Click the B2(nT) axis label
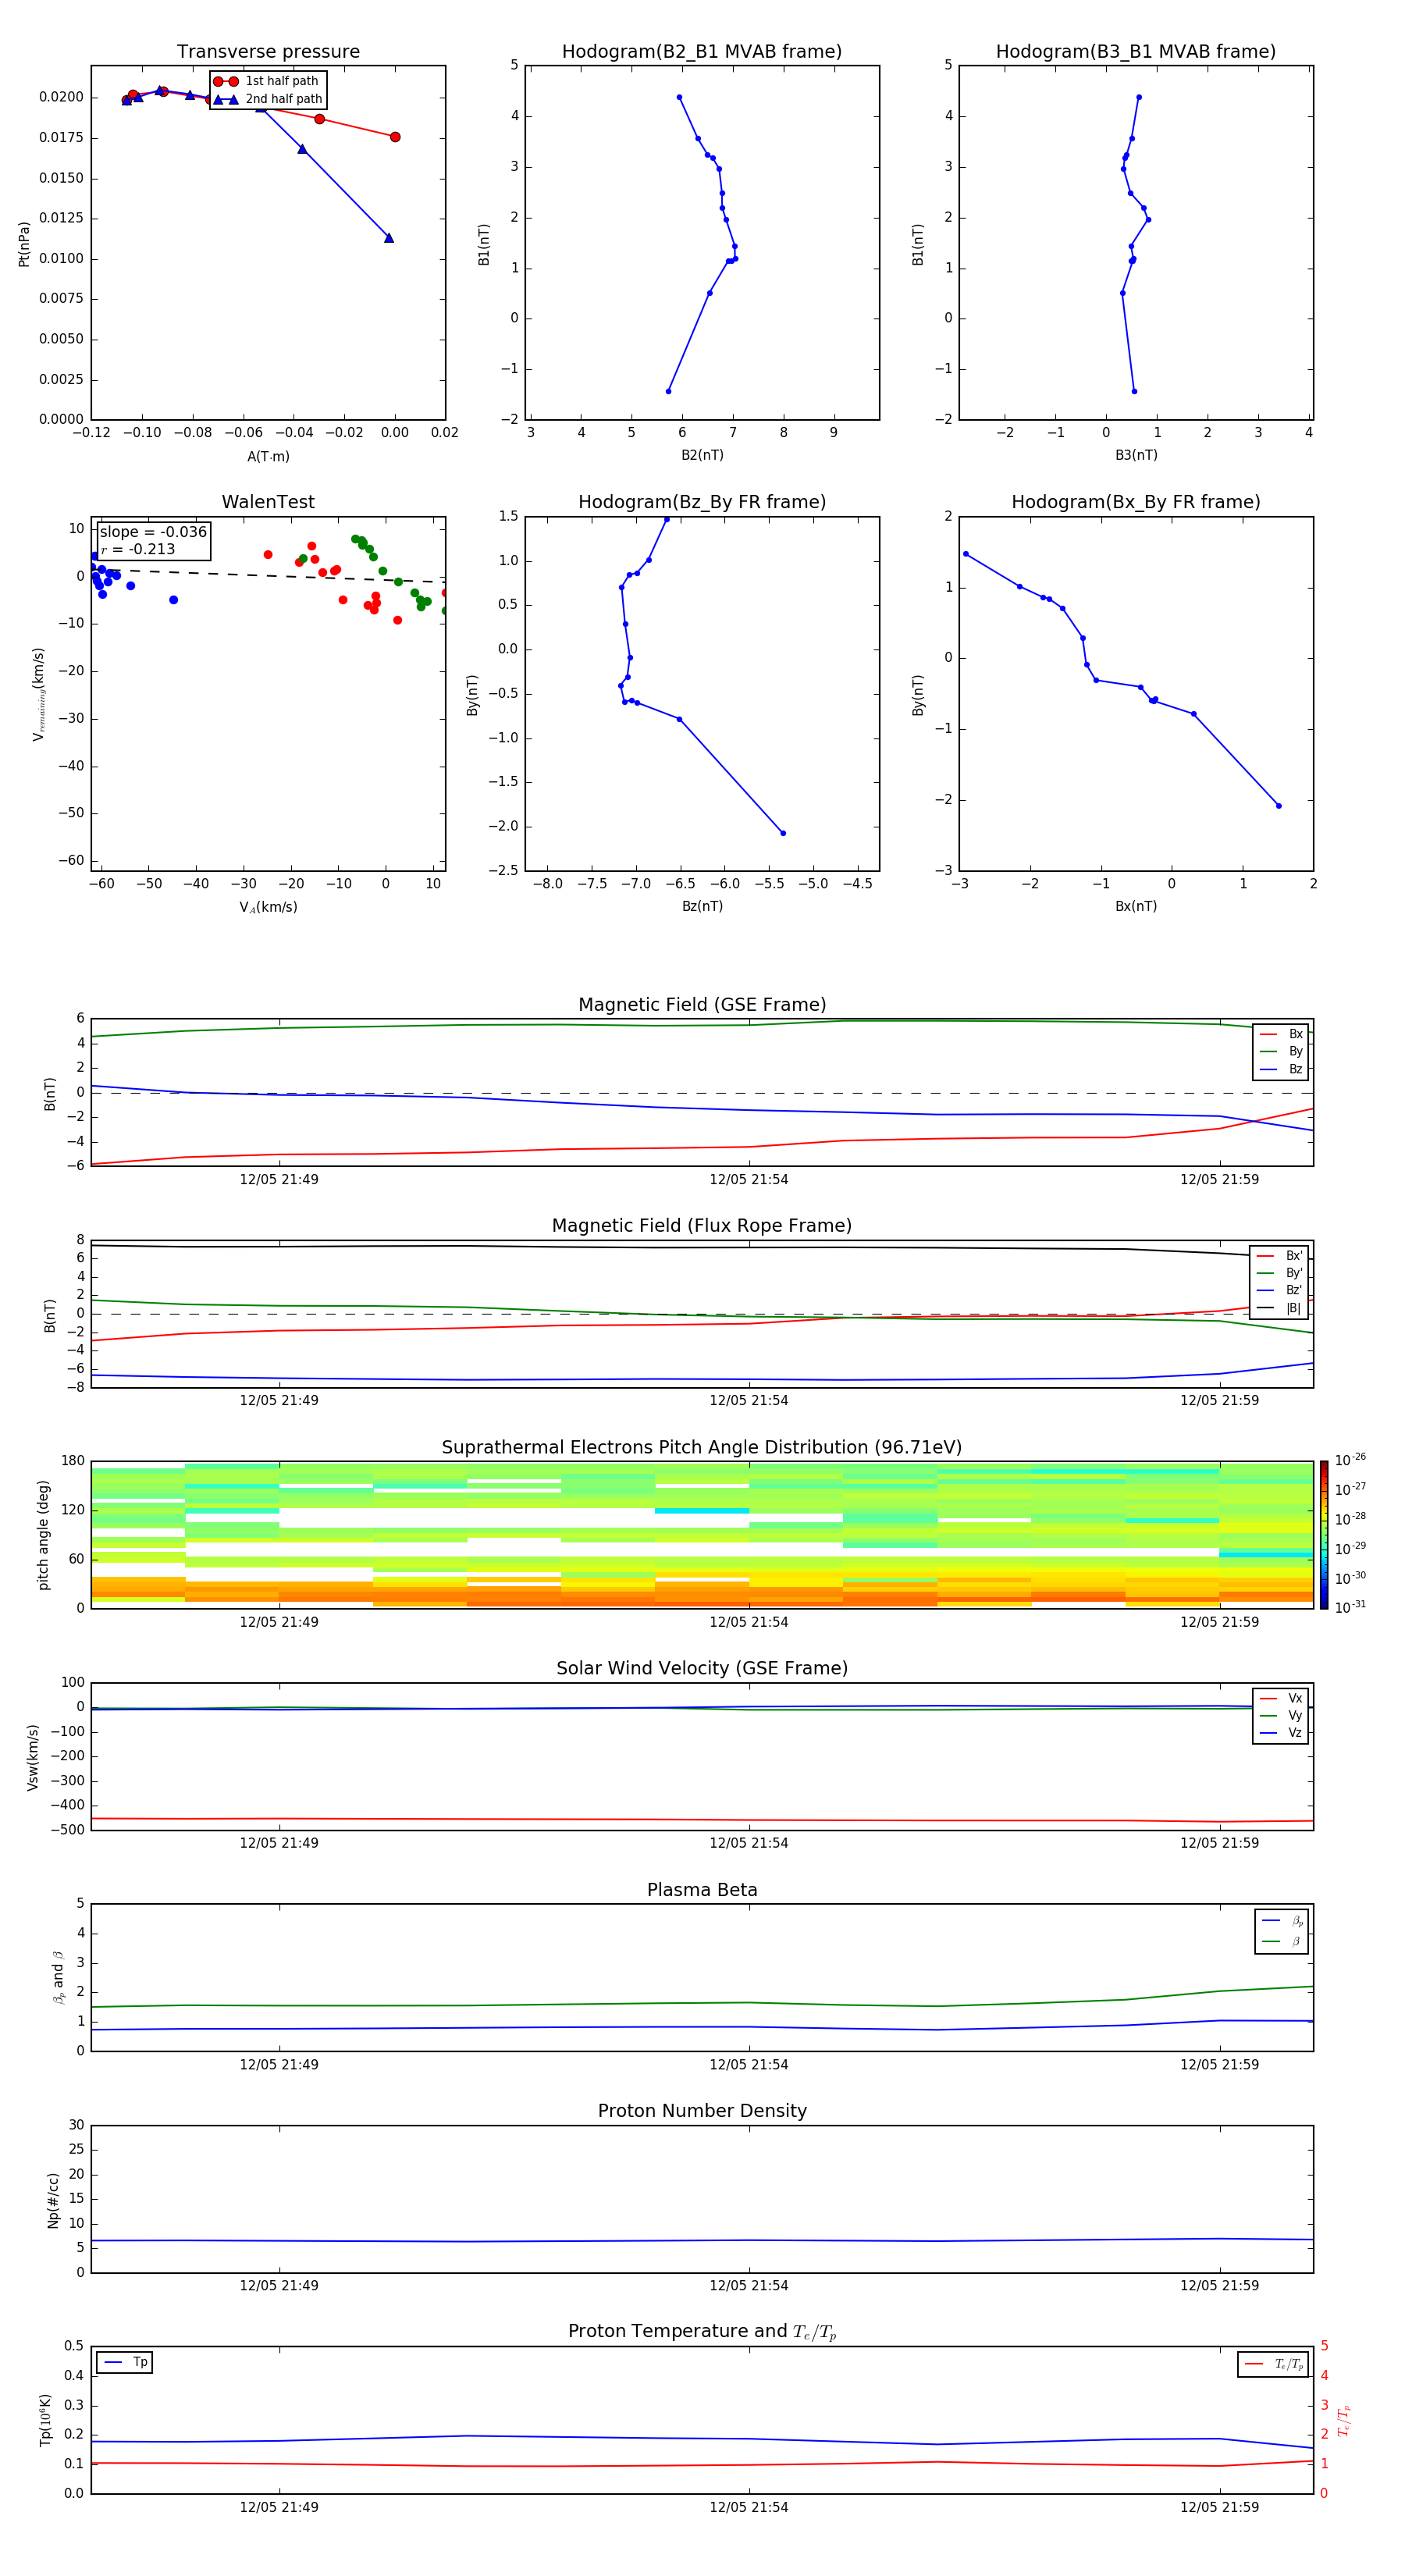This screenshot has height=2576, width=1405. (x=702, y=455)
